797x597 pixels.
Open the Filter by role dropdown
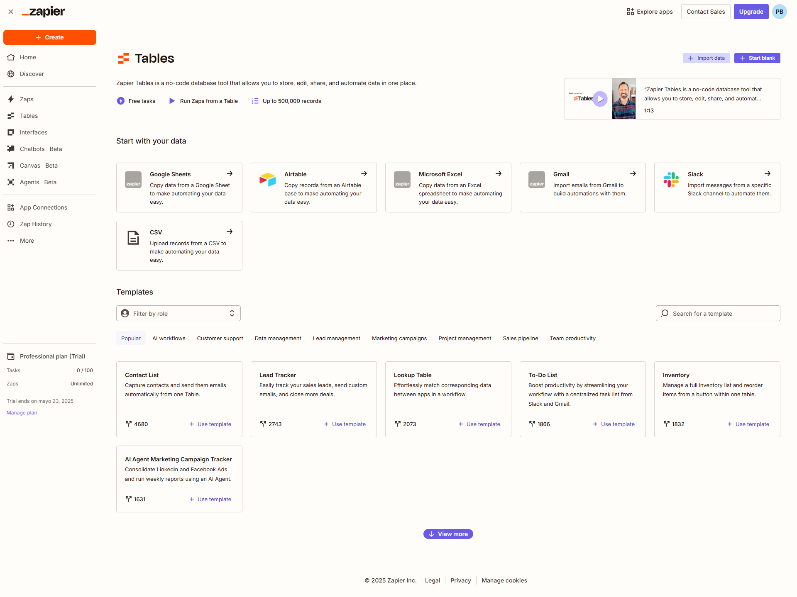click(x=178, y=314)
